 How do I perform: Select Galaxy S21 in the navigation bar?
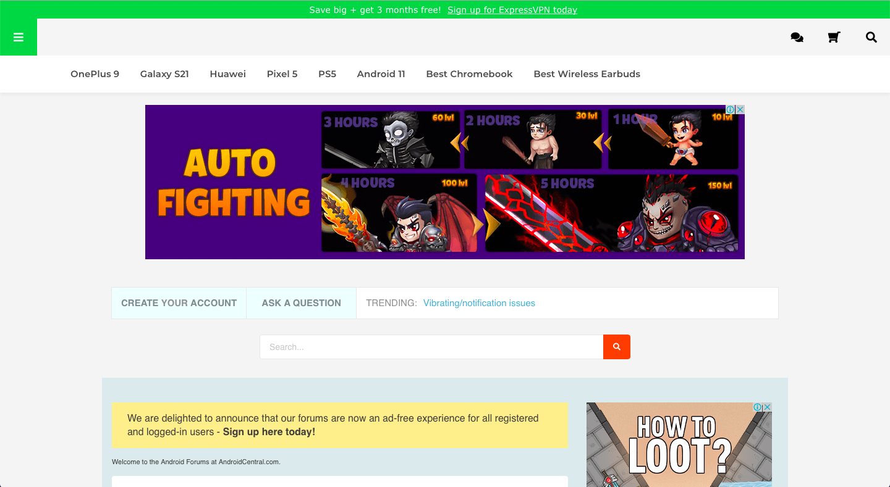coord(164,74)
